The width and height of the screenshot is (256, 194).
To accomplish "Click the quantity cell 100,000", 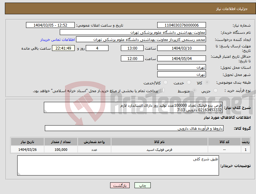I will point(61,150).
